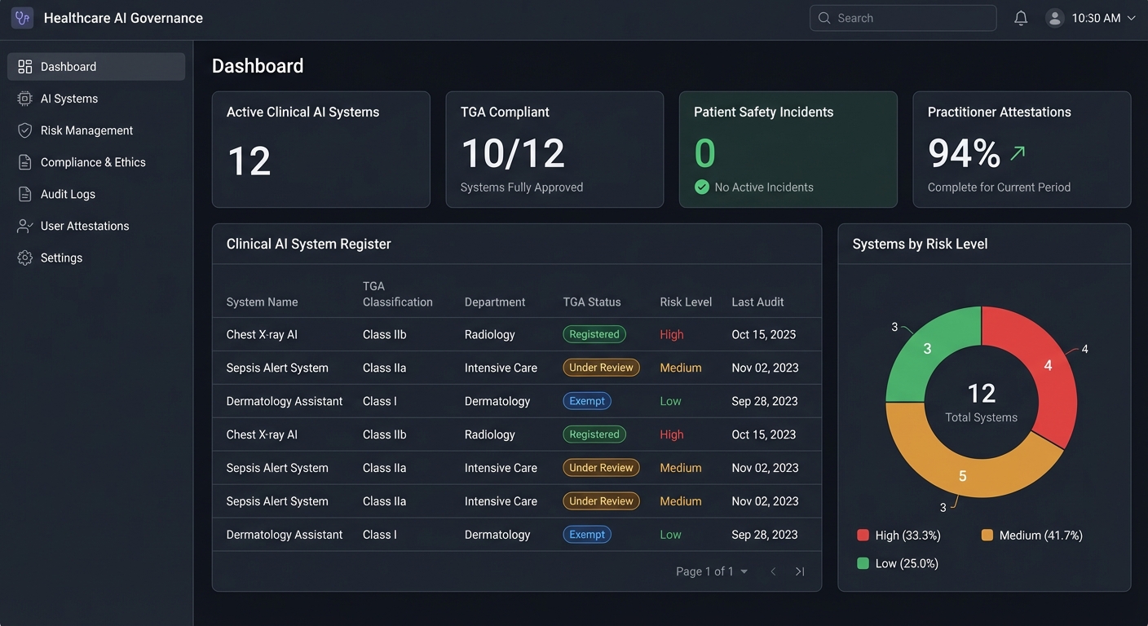Click the red High legend swatch
The height and width of the screenshot is (626, 1148).
[x=863, y=536]
